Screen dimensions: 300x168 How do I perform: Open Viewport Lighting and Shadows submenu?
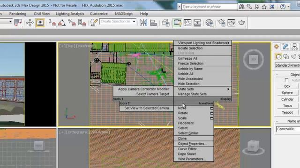tap(202, 43)
